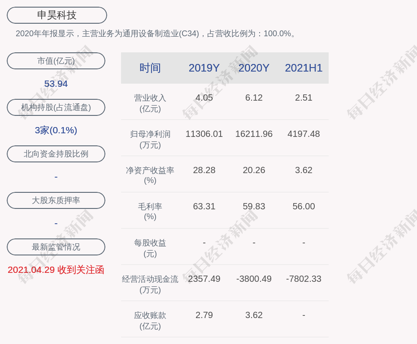
Task: Click net profit value 11306.01
Action: tap(204, 134)
